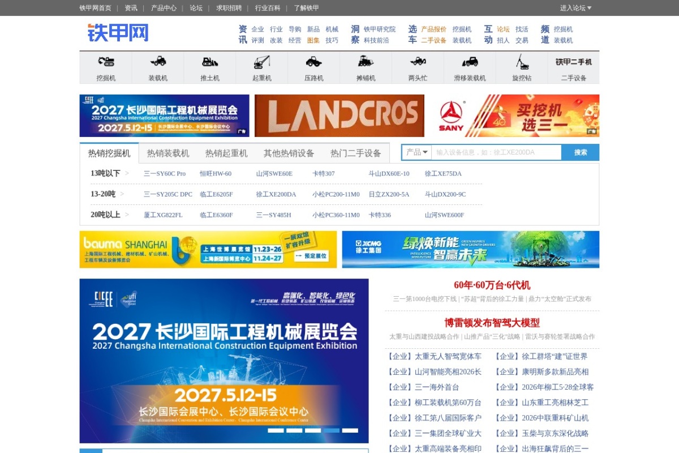Open headline 60年·60万台·6代机

click(x=492, y=285)
